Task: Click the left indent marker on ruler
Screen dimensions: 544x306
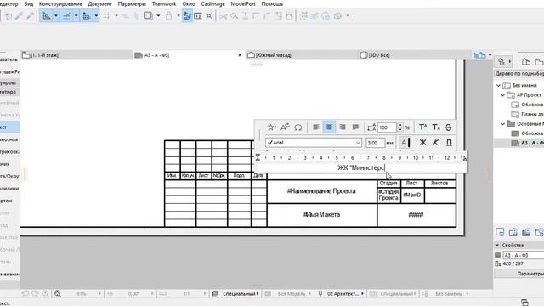Action: click(258, 157)
